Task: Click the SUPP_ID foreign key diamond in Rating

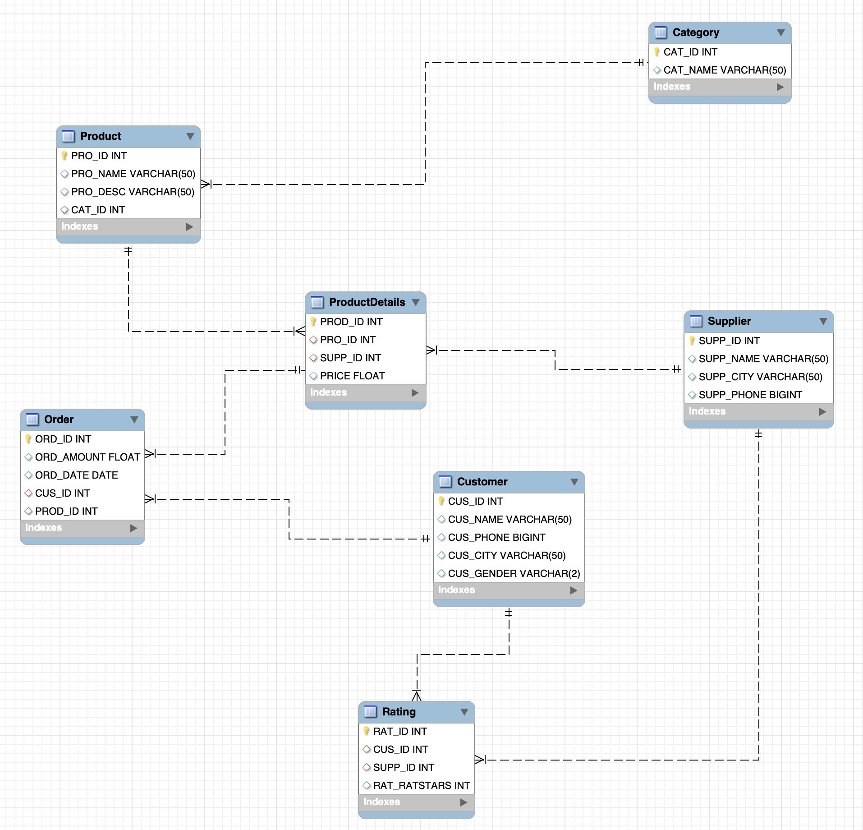Action: coord(367,767)
